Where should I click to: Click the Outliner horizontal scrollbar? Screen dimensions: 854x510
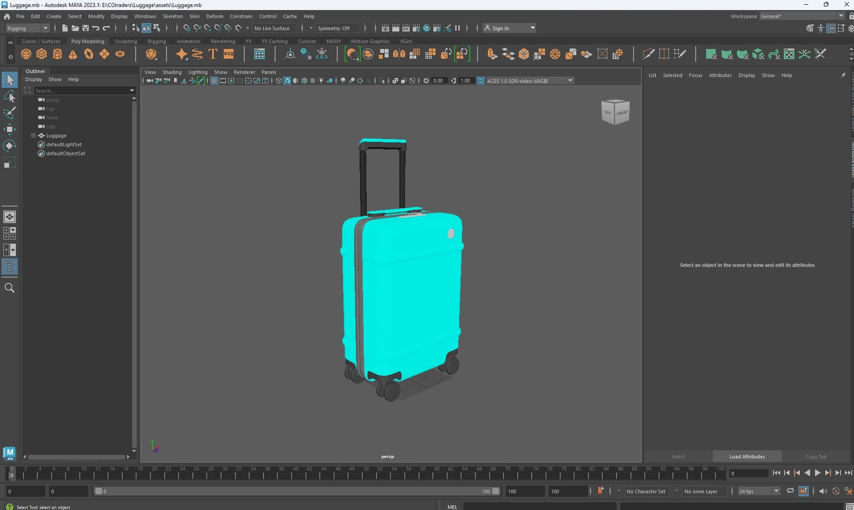(x=76, y=457)
